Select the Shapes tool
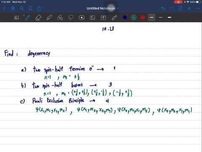Image resolution: width=202 pixels, height=152 pixels. click(60, 18)
